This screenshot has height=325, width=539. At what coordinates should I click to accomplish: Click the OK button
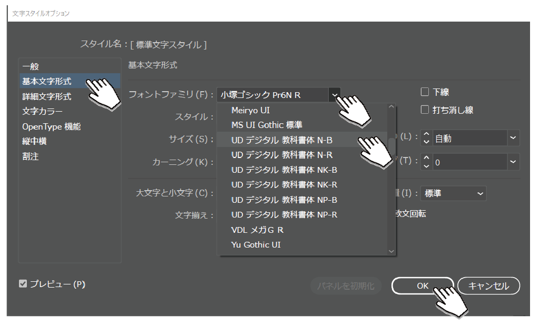tap(422, 285)
